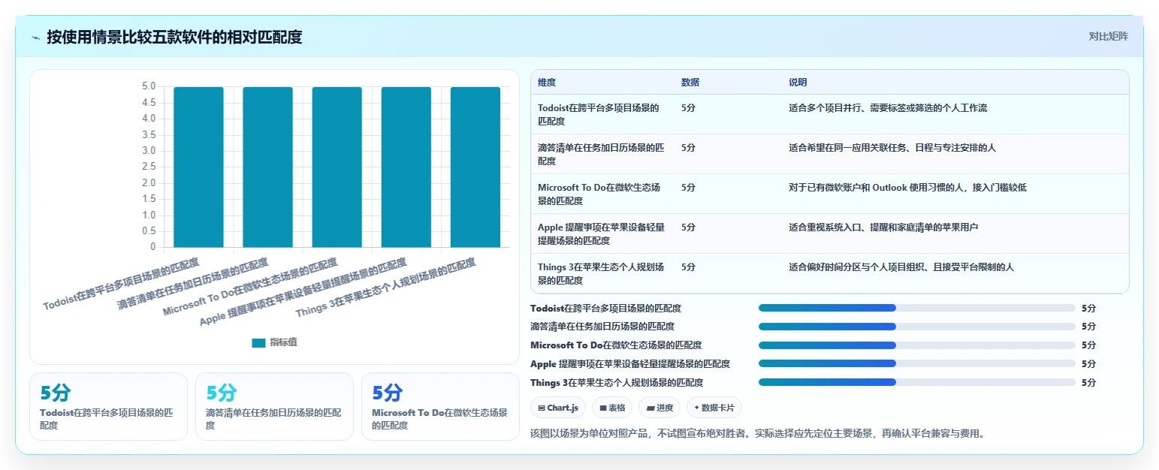Select table row Todoist在跨平台多项目场景的匹配度
Image resolution: width=1159 pixels, height=470 pixels.
pyautogui.click(x=830, y=114)
